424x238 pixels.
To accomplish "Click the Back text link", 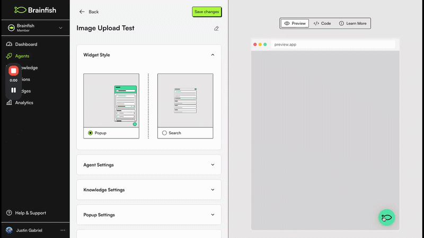I will 94,12.
